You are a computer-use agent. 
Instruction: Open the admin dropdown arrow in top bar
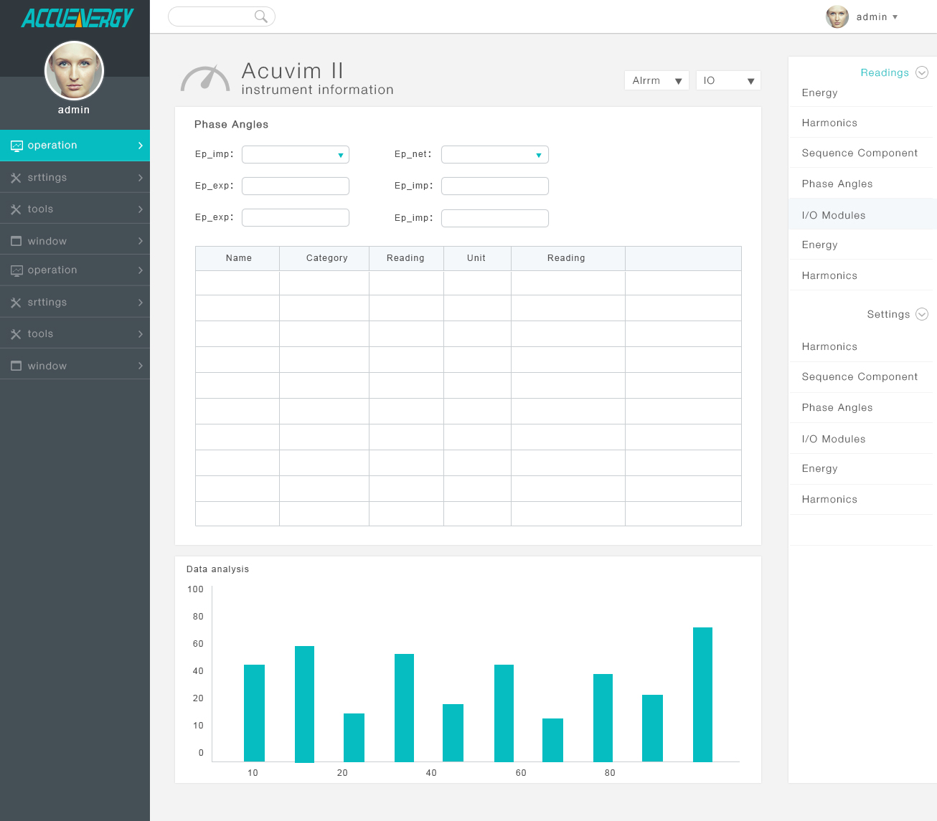point(895,16)
